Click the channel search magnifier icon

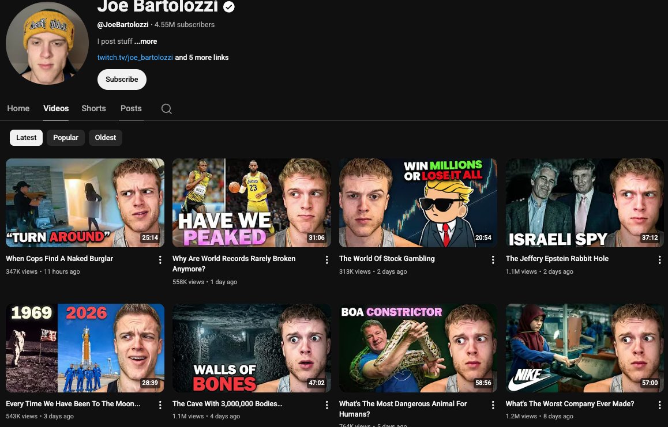(167, 109)
